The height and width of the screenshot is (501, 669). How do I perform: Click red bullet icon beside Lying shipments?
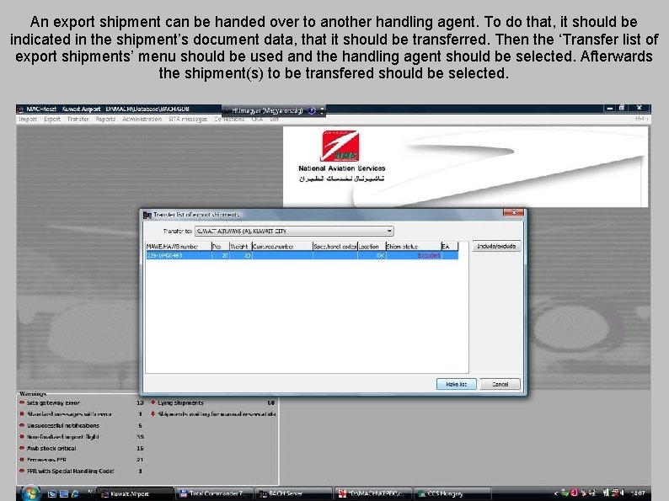[153, 402]
